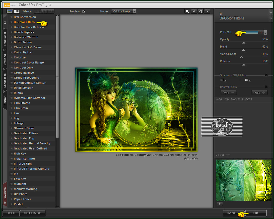The image size is (274, 219).
Task: Open the Stylizing filters tab
Action: (x=5, y=60)
